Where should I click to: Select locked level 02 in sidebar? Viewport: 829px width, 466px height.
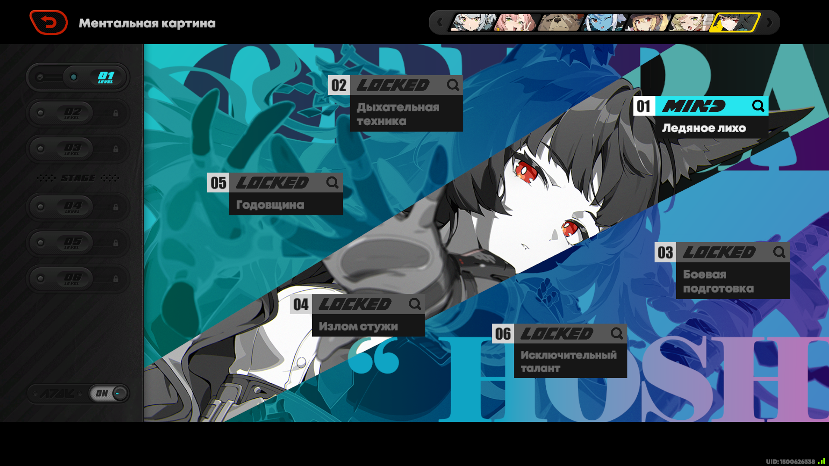tap(78, 113)
